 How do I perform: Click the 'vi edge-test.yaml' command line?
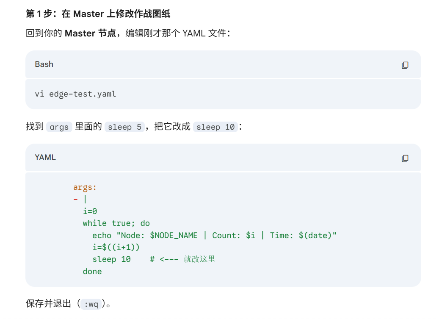click(x=75, y=94)
